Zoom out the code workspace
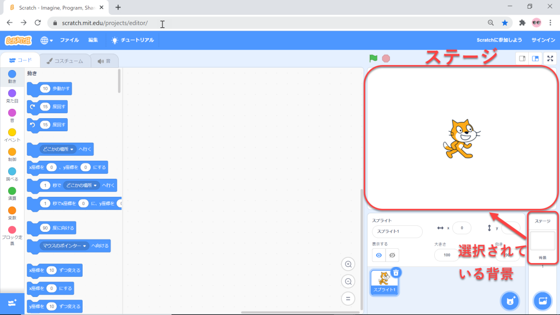This screenshot has width=560, height=315. tap(348, 282)
